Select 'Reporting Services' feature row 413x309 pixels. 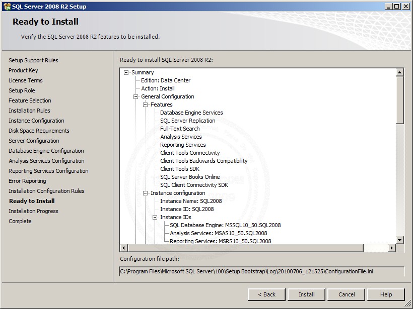point(183,145)
